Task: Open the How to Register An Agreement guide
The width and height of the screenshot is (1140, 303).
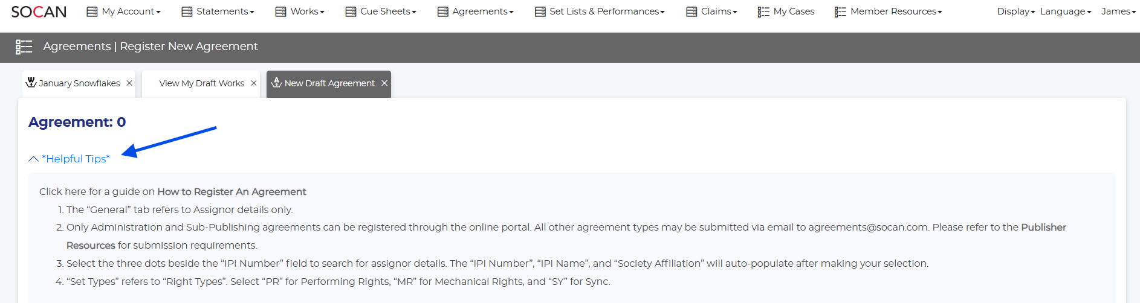Action: [232, 192]
